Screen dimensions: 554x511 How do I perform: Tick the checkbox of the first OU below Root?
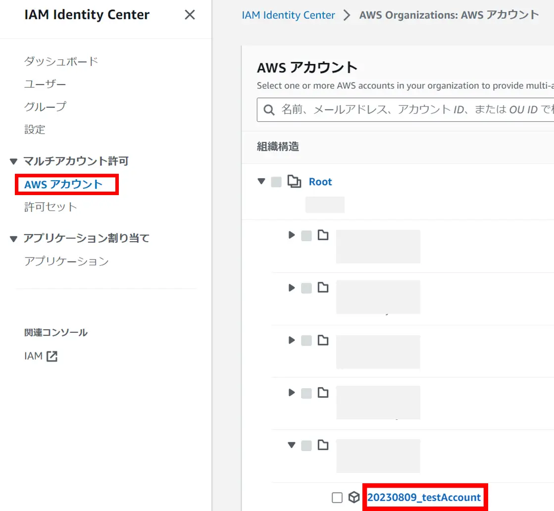(x=306, y=236)
